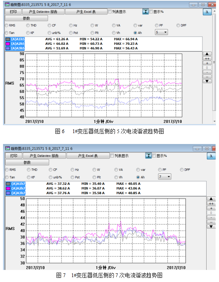Enable 显示% checkbox in top window
Image resolution: width=219 pixels, height=282 pixels.
(151, 12)
